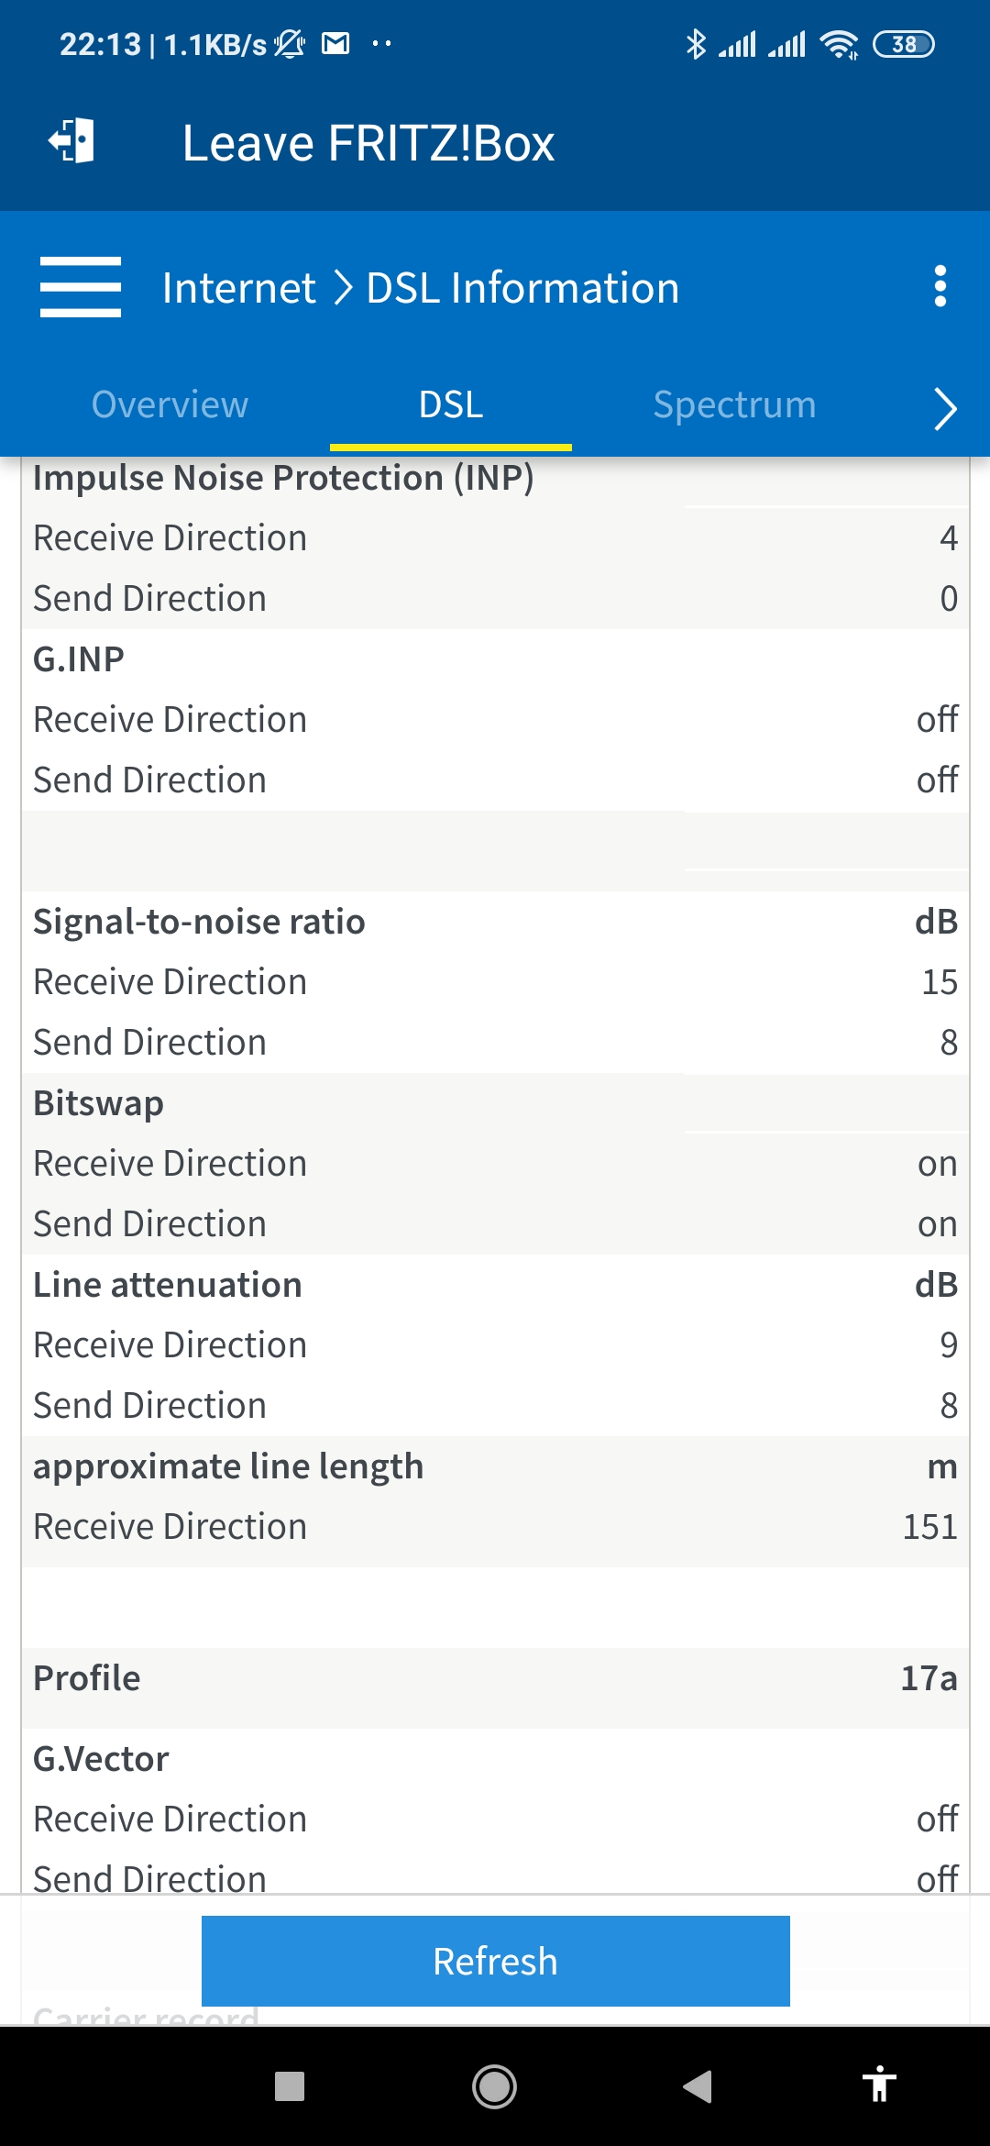Open the hamburger navigation menu
The height and width of the screenshot is (2146, 990).
(x=81, y=287)
